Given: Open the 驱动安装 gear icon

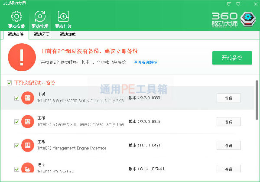Looking at the screenshot, I should click(16, 16).
